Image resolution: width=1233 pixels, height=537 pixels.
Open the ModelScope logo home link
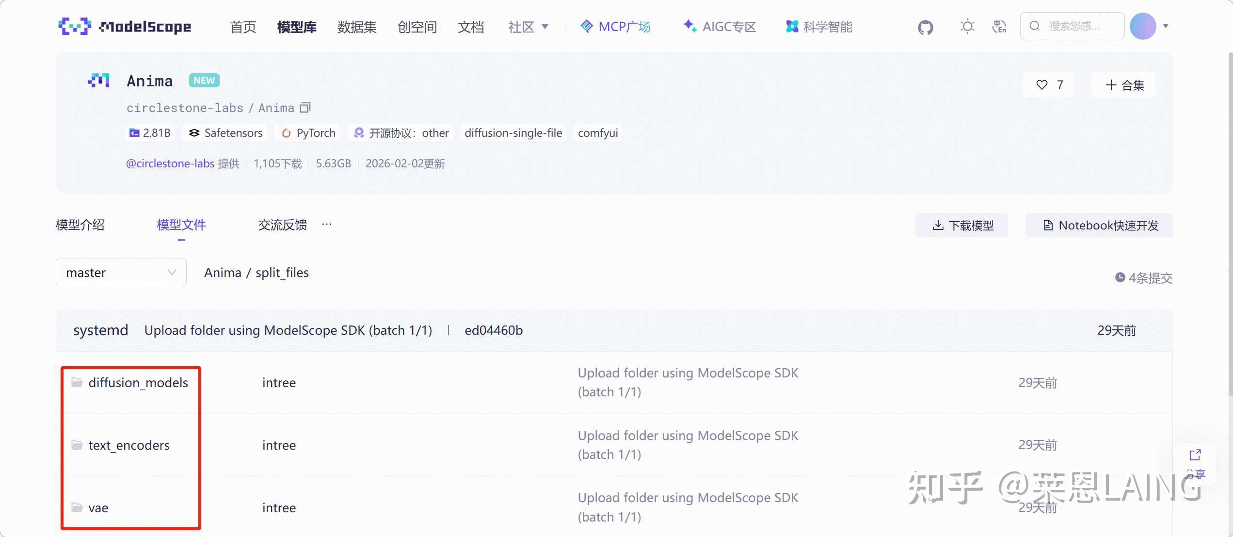point(125,26)
